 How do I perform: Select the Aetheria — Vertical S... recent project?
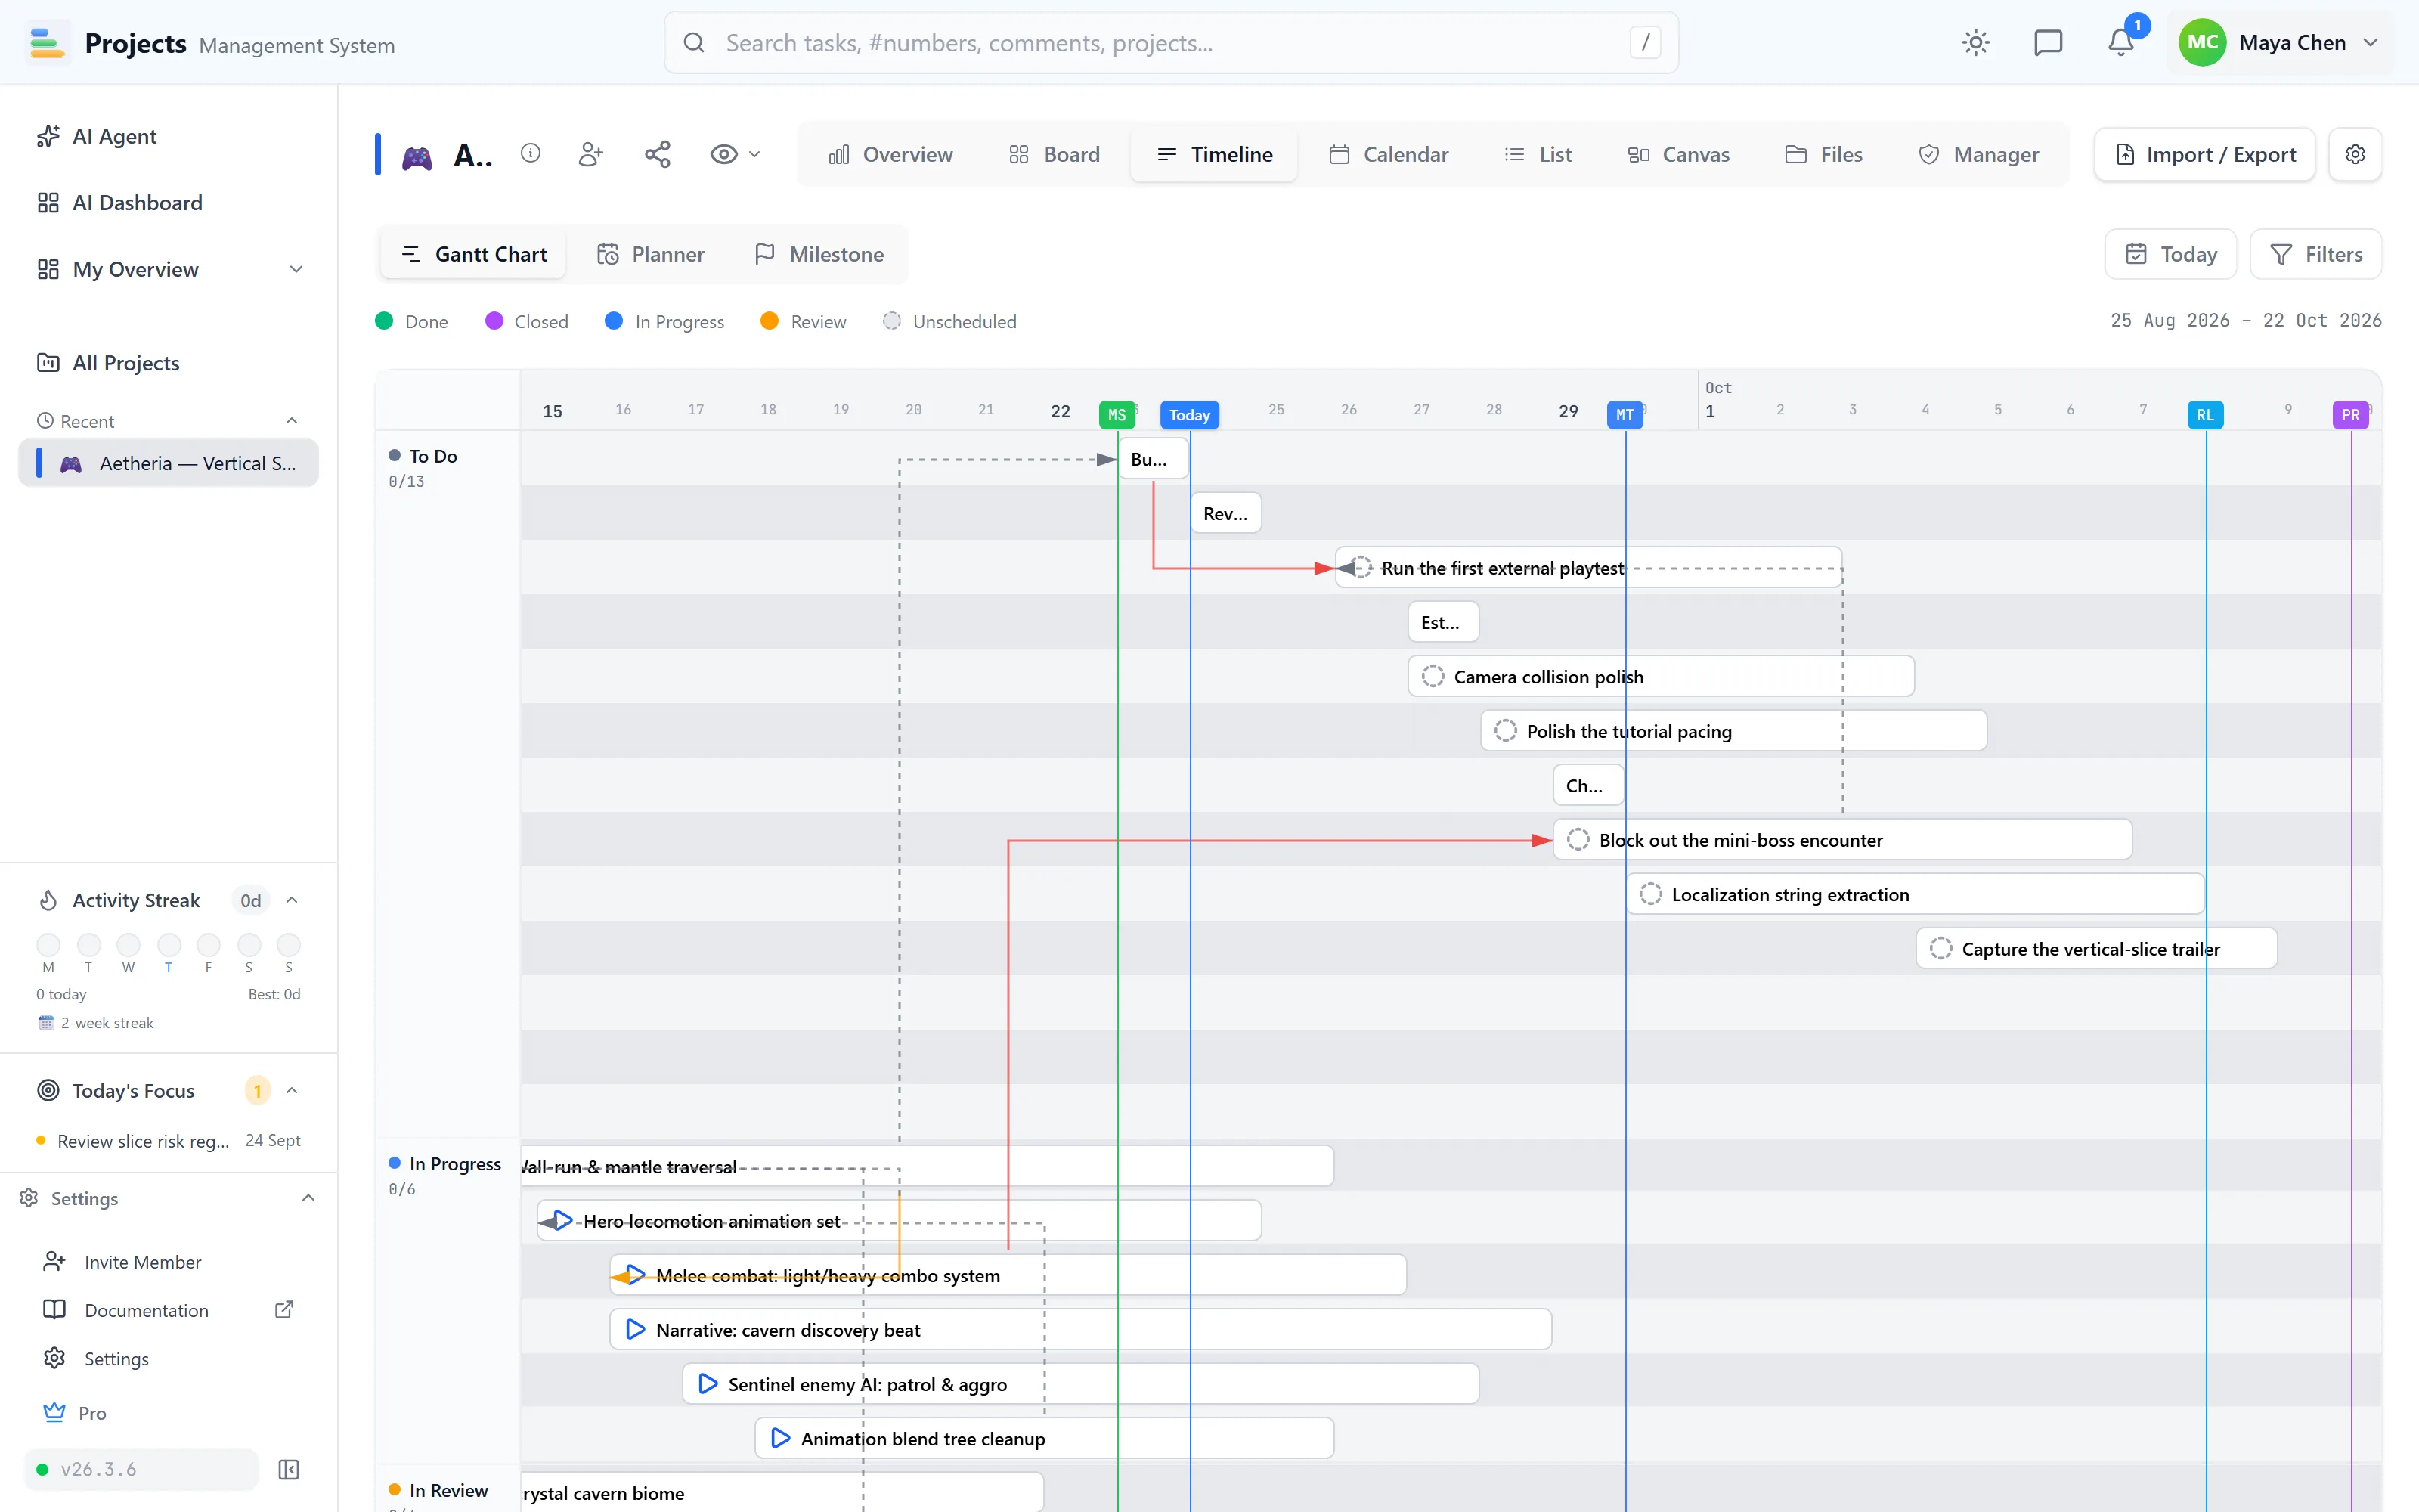click(x=168, y=464)
